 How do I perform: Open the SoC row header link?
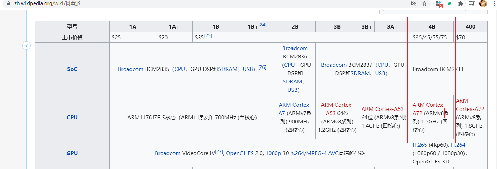pyautogui.click(x=72, y=69)
